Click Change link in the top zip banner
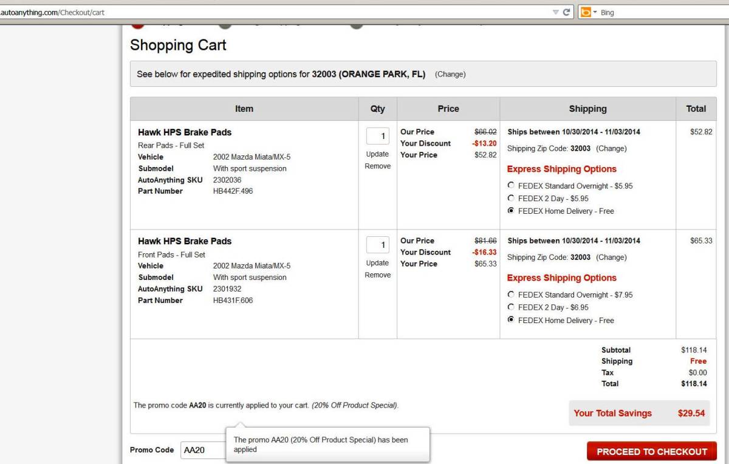Viewport: 729px width, 464px height. click(450, 74)
